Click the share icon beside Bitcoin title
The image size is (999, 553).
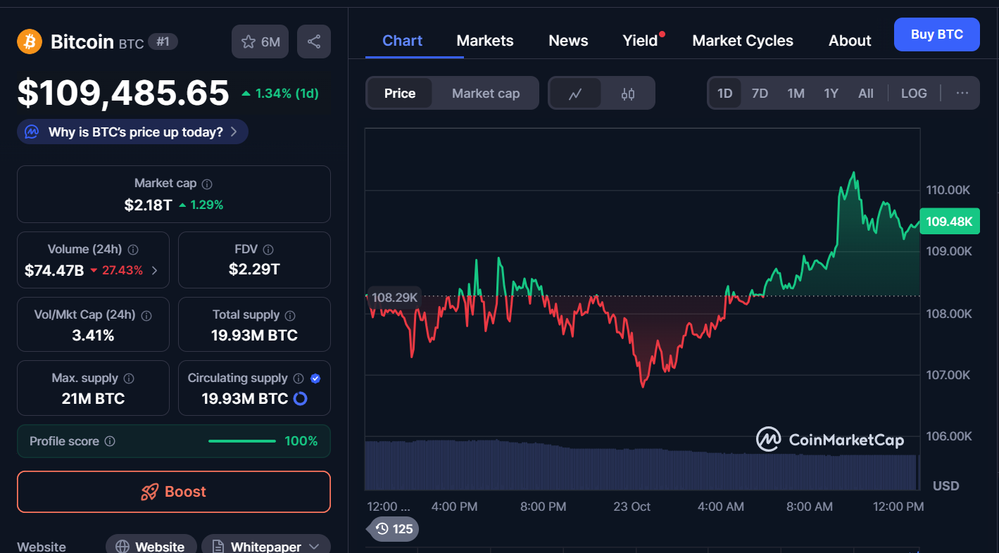click(313, 42)
